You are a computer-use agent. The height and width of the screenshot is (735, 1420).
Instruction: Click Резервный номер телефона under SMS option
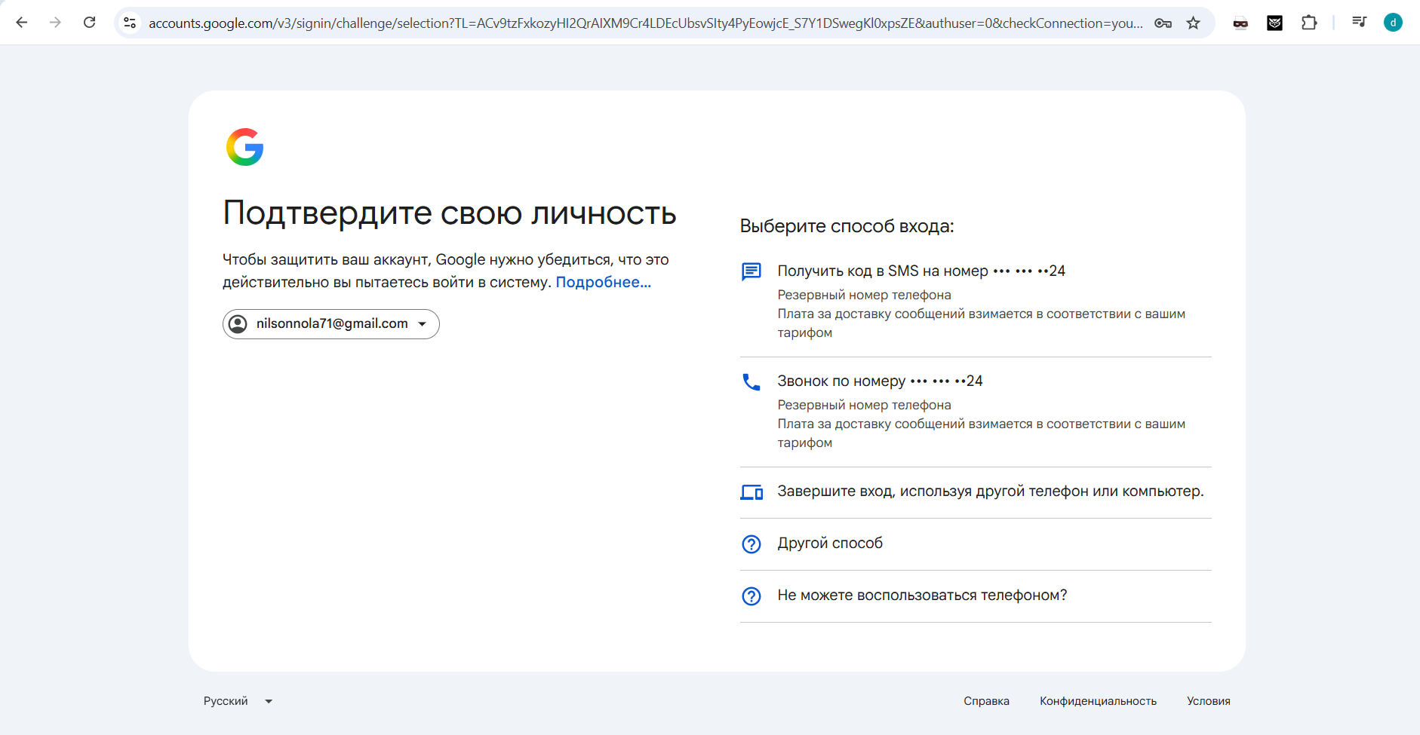click(864, 295)
